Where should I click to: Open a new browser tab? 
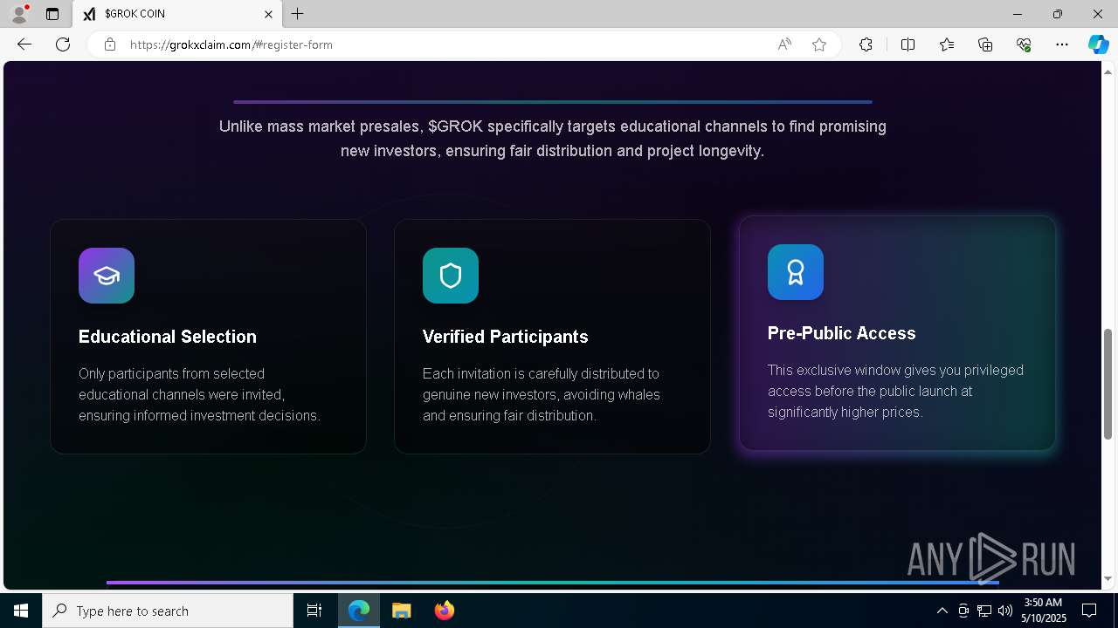point(298,14)
